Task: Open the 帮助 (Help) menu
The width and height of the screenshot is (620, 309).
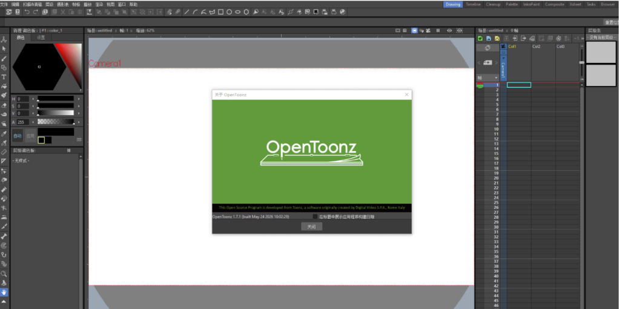Action: pos(133,4)
